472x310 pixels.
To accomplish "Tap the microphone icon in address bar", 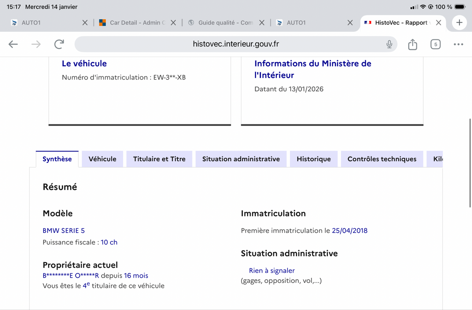I will [389, 44].
